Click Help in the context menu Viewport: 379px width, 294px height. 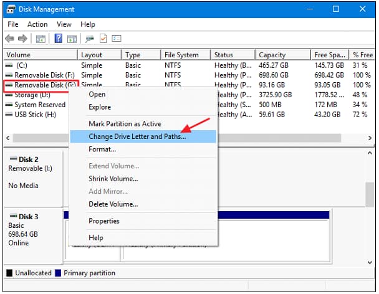[143, 238]
